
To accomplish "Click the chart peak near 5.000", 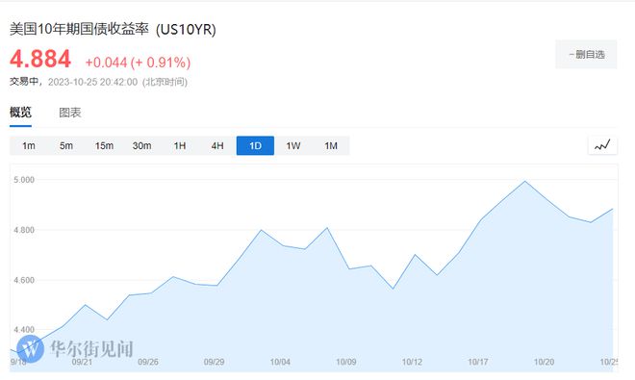I will [x=525, y=181].
